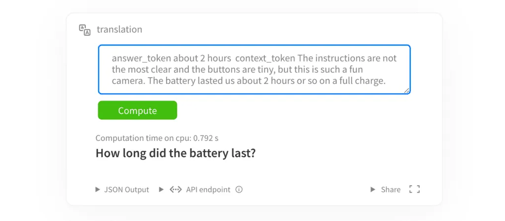Image resolution: width=505 pixels, height=221 pixels.
Task: Open the JSON Output section label
Action: [x=126, y=190]
